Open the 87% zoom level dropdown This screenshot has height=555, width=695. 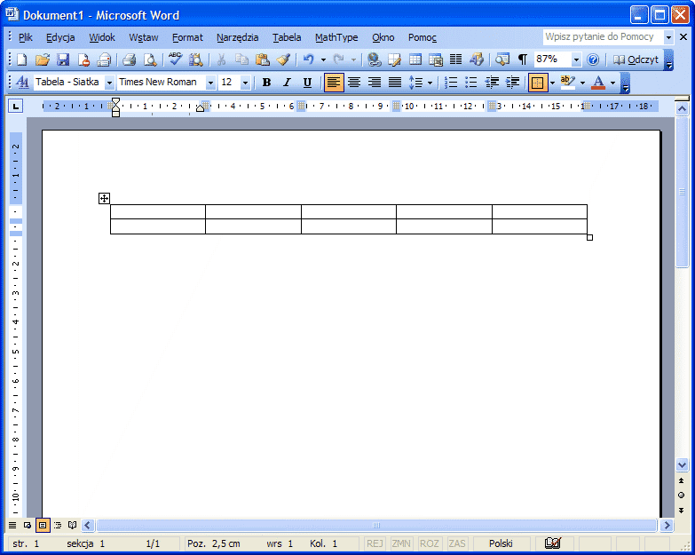click(576, 59)
